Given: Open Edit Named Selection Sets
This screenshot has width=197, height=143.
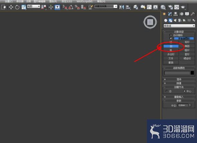Looking at the screenshot, I should [90, 7].
